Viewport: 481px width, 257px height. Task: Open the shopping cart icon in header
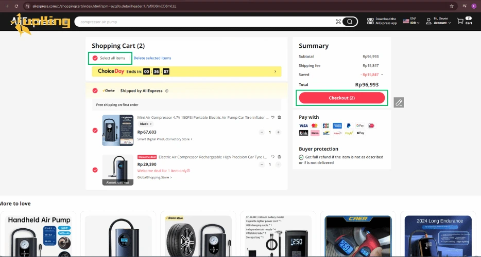click(460, 21)
